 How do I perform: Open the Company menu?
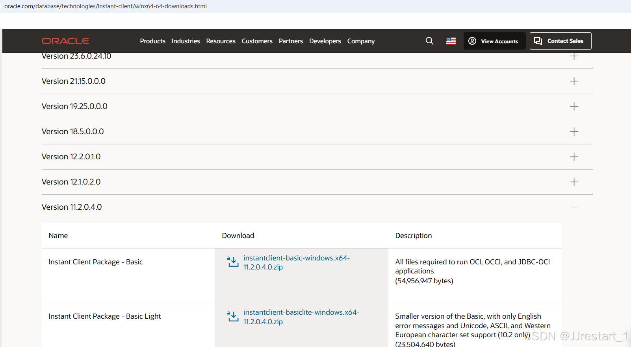361,41
